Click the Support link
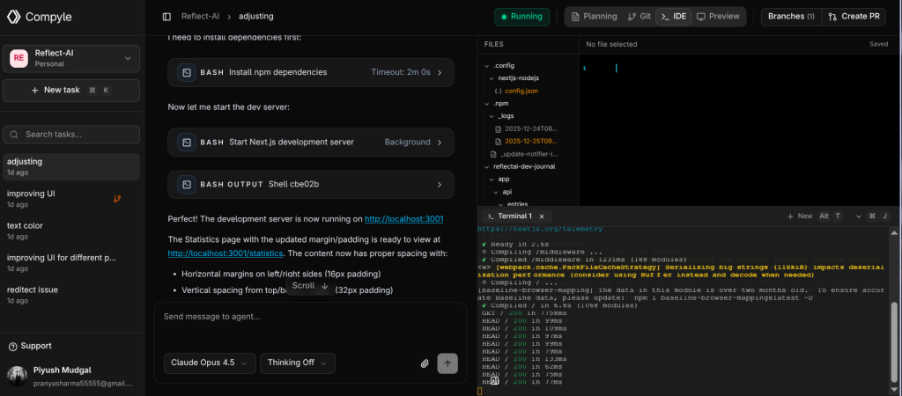This screenshot has width=902, height=396. click(x=35, y=346)
